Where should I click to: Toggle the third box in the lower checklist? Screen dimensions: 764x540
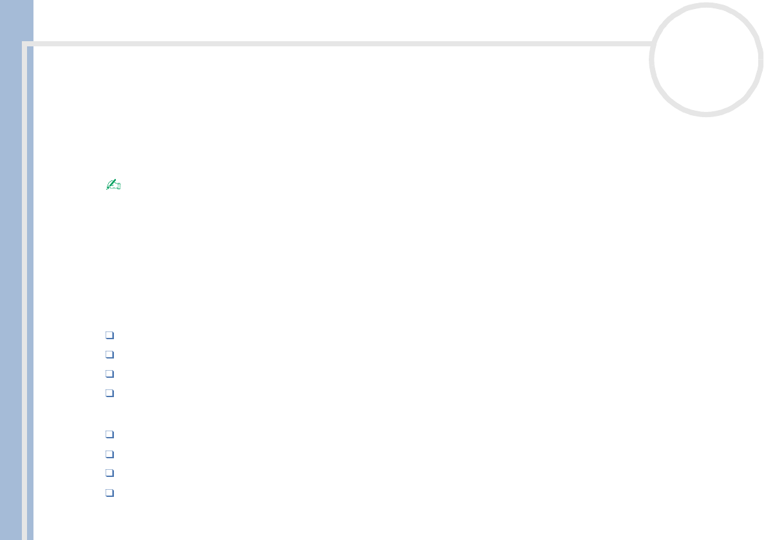(x=110, y=474)
